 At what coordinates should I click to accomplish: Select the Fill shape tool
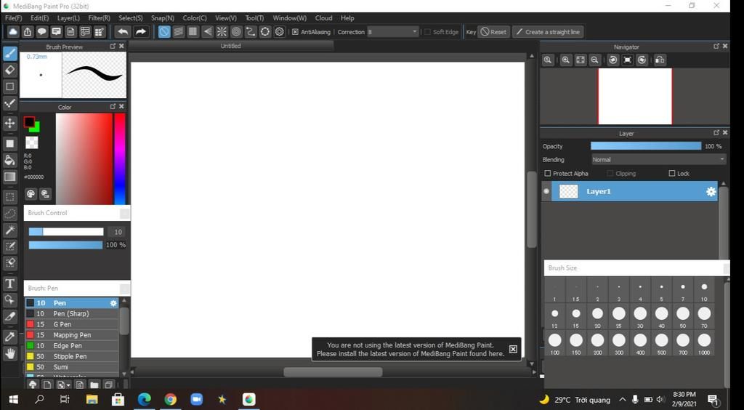pos(10,143)
